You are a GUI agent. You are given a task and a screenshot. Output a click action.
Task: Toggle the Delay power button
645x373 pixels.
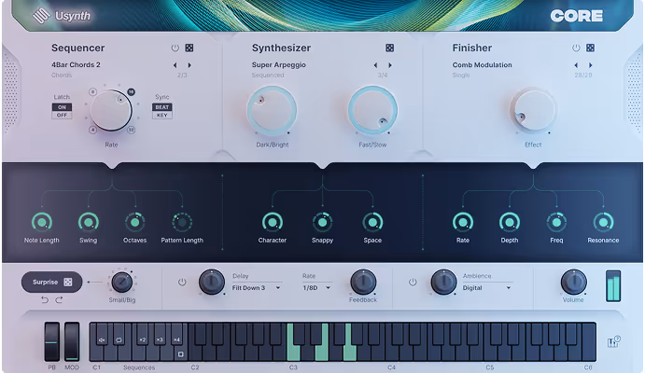click(x=182, y=283)
